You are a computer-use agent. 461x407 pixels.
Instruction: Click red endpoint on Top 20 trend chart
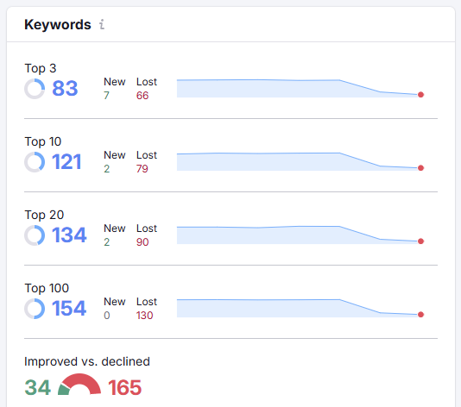click(420, 241)
